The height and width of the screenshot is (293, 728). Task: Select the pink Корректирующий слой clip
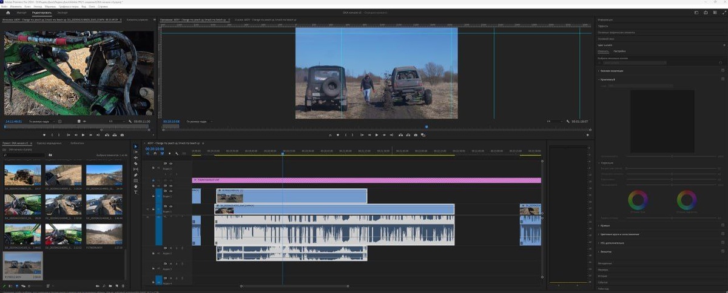point(366,180)
